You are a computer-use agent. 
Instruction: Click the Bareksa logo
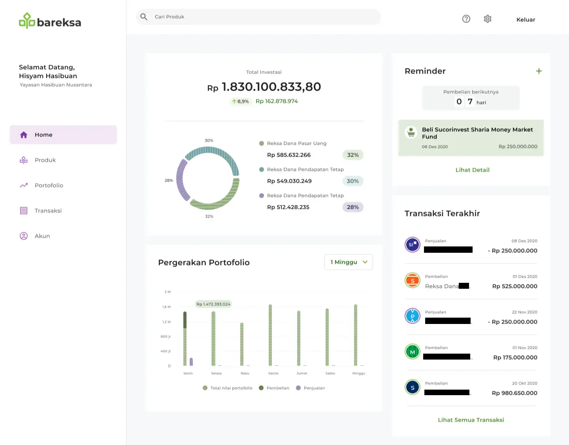50,21
